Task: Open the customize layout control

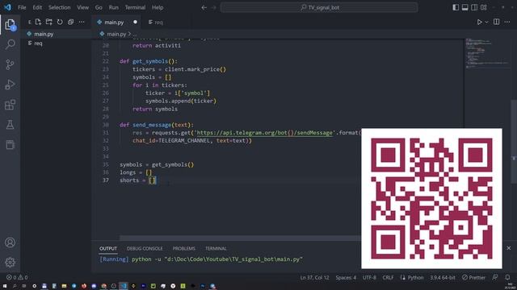Action: (x=484, y=7)
